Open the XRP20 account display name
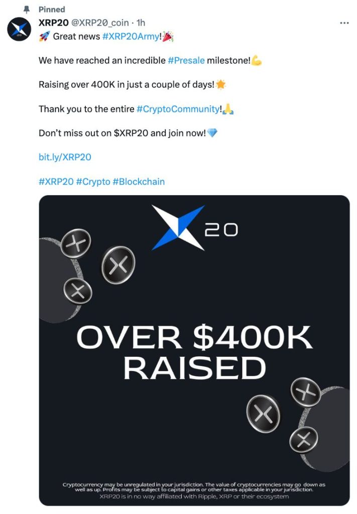The height and width of the screenshot is (514, 357). pos(54,23)
